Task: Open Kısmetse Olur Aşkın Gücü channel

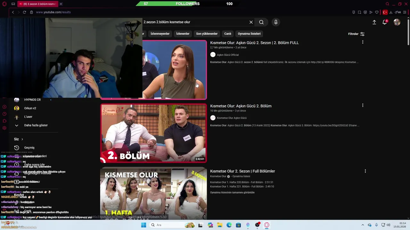Action: 232,118
